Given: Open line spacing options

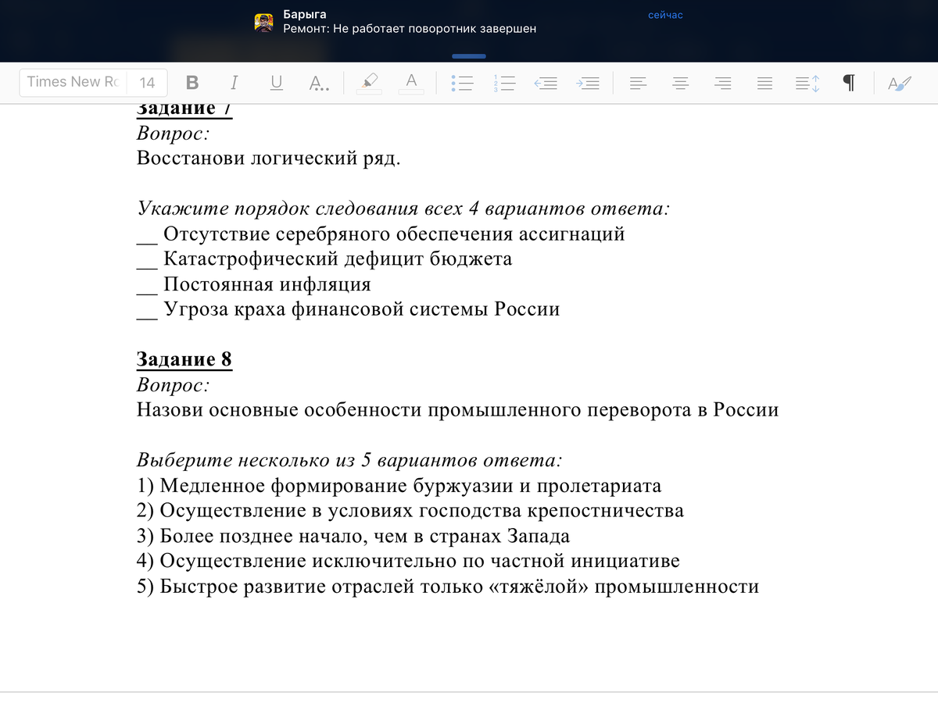Looking at the screenshot, I should tap(807, 83).
